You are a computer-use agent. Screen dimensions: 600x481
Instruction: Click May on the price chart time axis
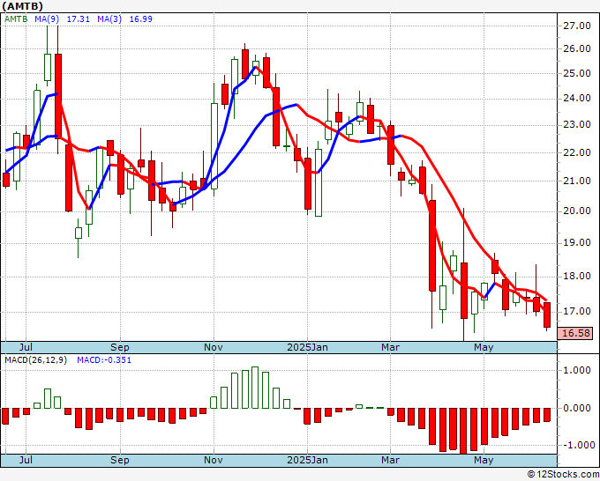484,347
